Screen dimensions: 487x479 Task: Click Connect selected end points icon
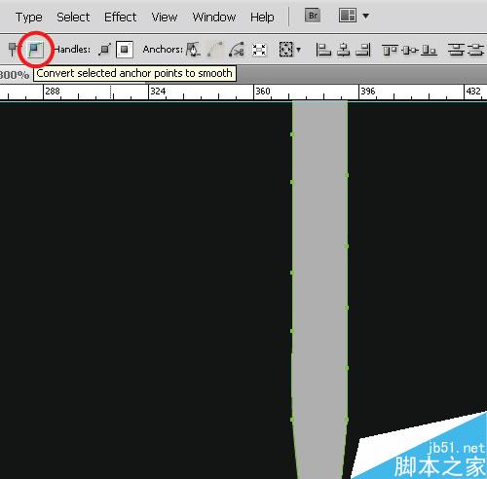[x=214, y=50]
